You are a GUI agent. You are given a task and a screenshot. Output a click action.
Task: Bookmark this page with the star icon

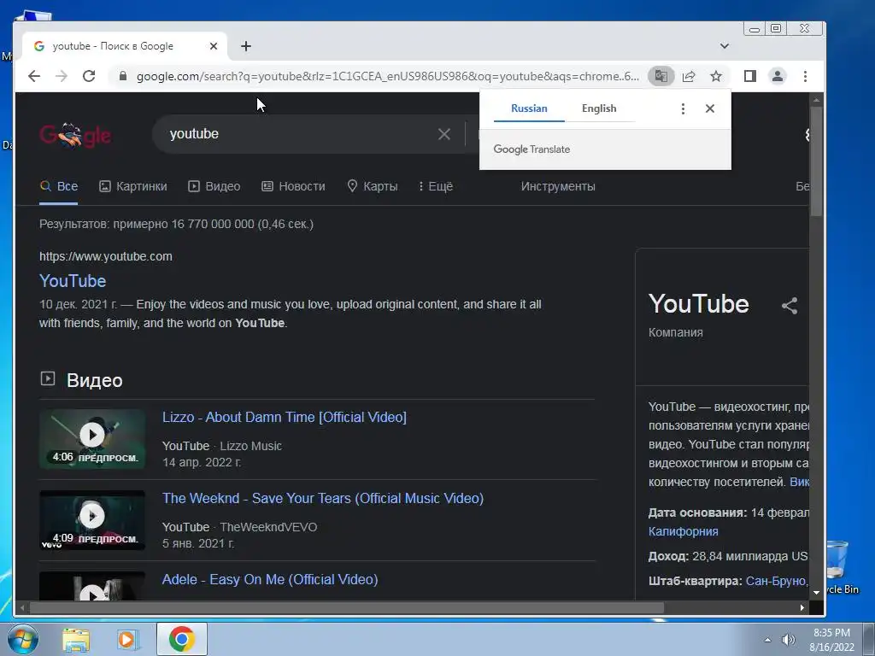coord(716,76)
